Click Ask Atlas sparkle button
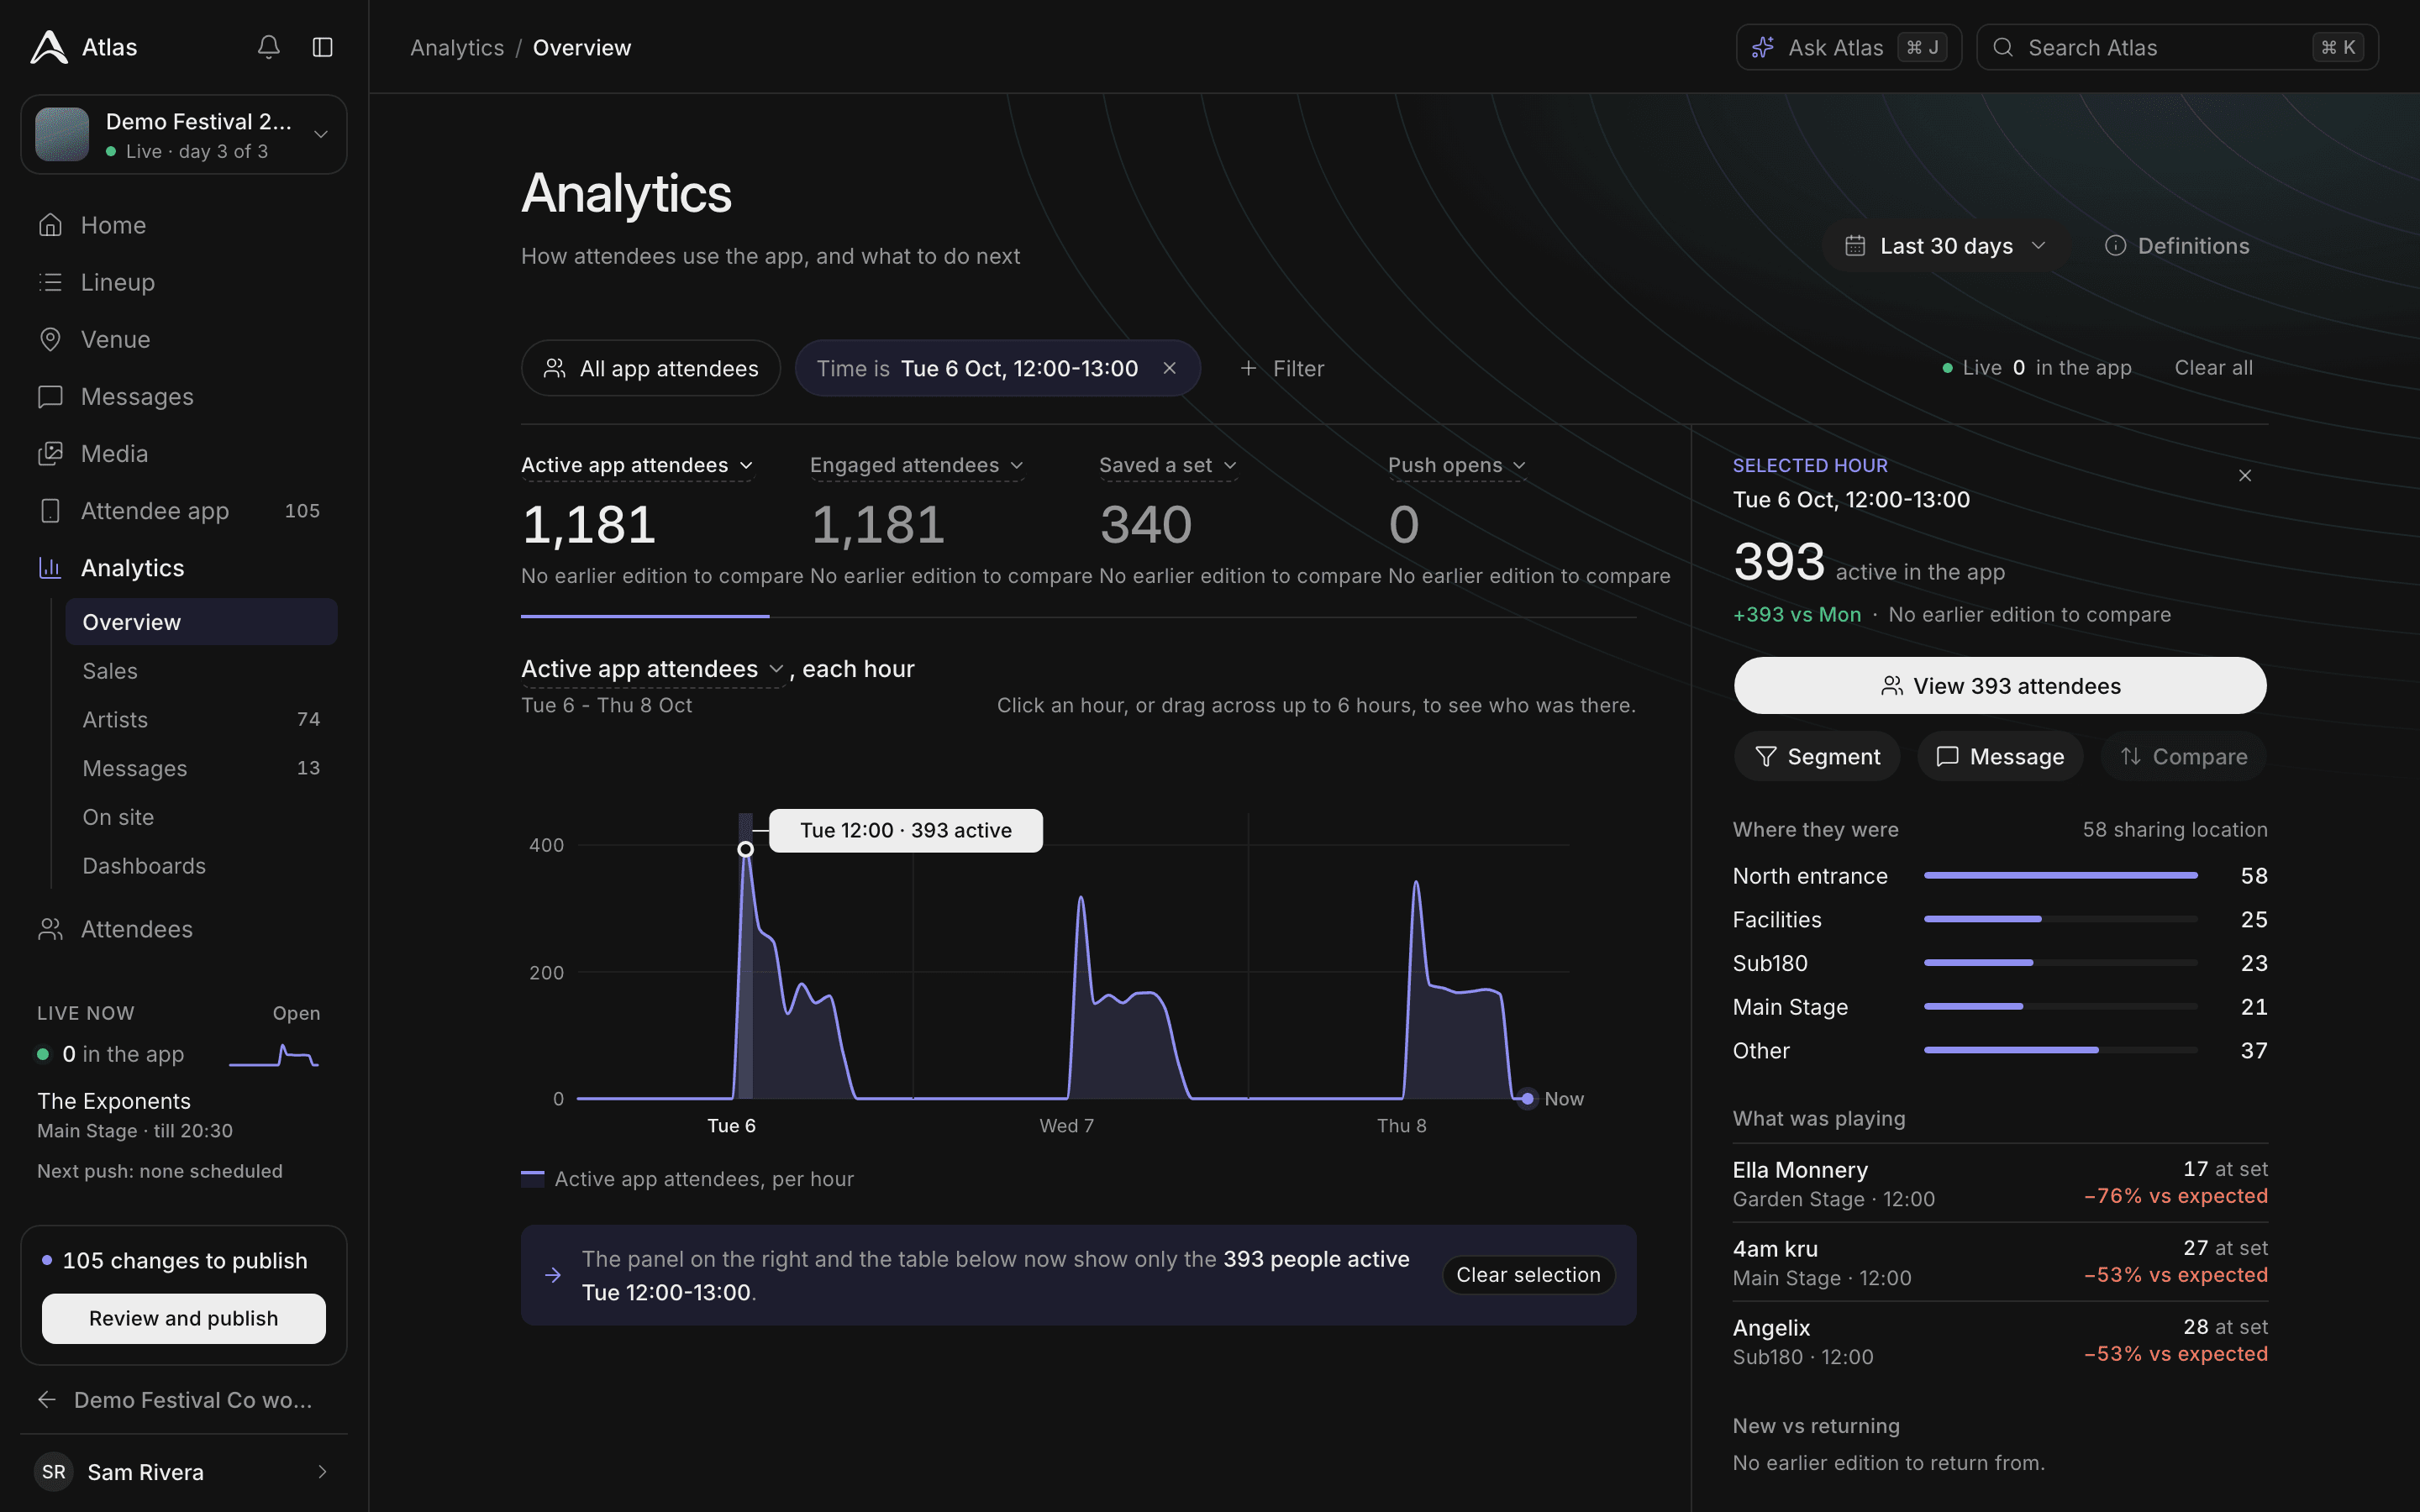2420x1512 pixels. pos(1848,47)
